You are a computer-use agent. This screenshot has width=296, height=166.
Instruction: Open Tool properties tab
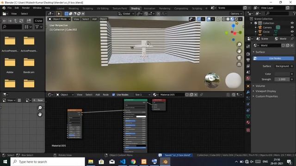(x=248, y=46)
